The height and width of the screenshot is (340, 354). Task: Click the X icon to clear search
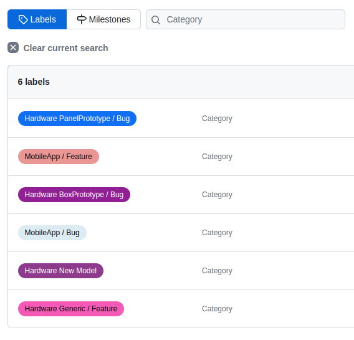[13, 47]
